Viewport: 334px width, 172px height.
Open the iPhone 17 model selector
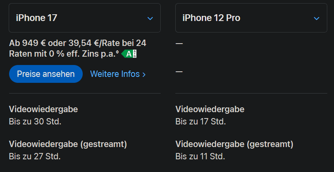(x=85, y=18)
